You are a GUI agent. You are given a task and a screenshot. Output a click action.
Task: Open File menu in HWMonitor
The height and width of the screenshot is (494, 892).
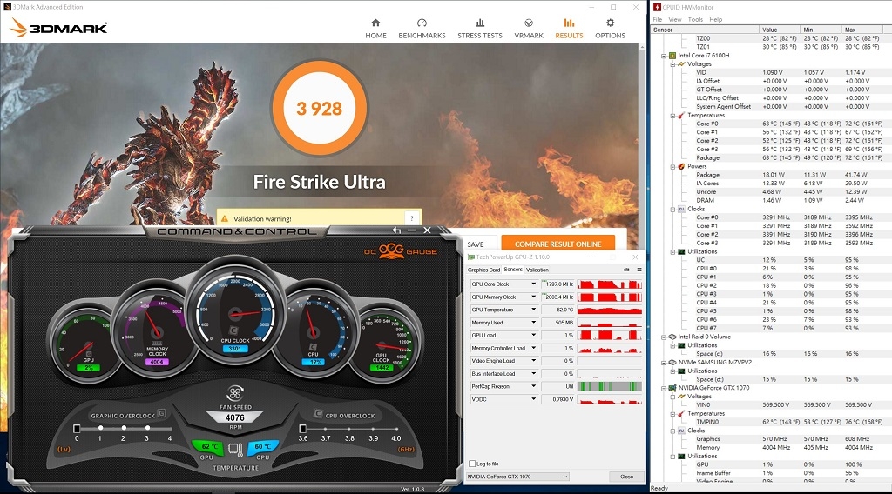pos(658,19)
